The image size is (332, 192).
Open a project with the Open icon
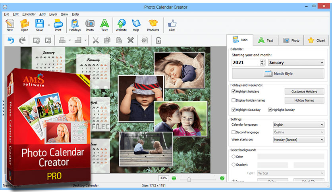(x=25, y=25)
